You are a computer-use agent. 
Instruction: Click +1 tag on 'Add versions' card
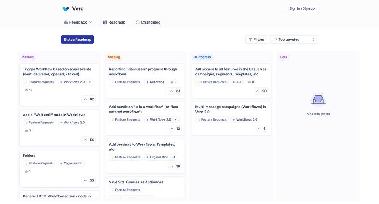174,157
